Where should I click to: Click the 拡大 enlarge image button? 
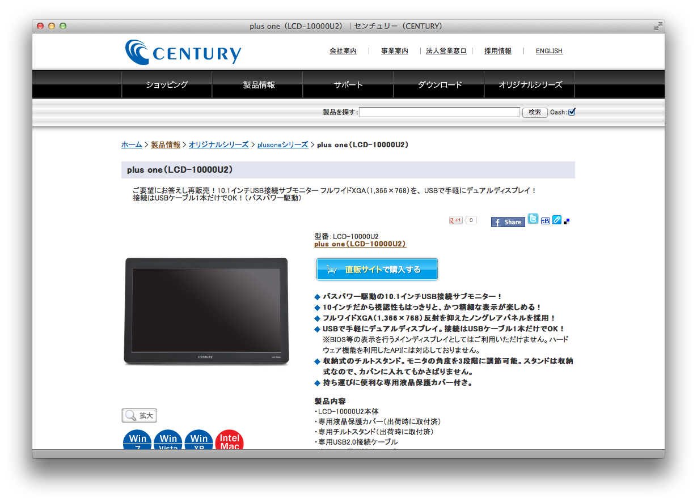(140, 416)
